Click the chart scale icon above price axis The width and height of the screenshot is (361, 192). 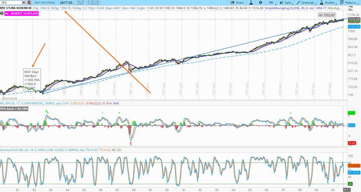(x=350, y=8)
